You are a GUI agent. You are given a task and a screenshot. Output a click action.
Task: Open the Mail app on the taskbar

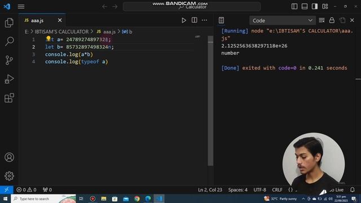tap(126, 198)
